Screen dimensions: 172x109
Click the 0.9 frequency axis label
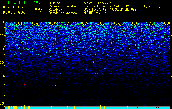2,63
